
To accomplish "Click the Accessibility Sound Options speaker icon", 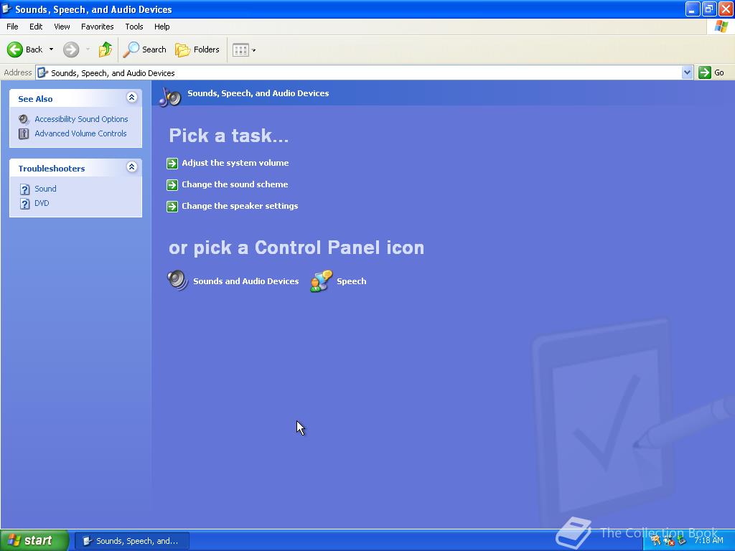I will pos(24,119).
